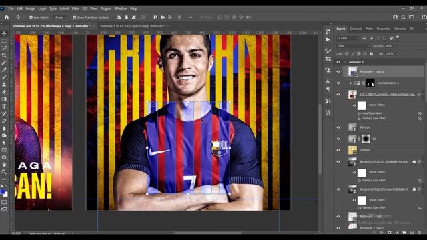The height and width of the screenshot is (240, 427).
Task: Select the Camera Raw Filter entry under ronaldo layer
Action: 374,119
